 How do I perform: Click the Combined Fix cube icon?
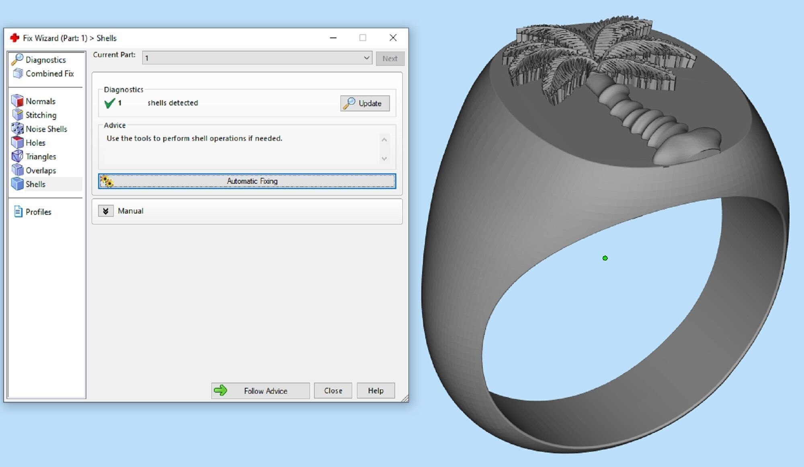coord(18,73)
